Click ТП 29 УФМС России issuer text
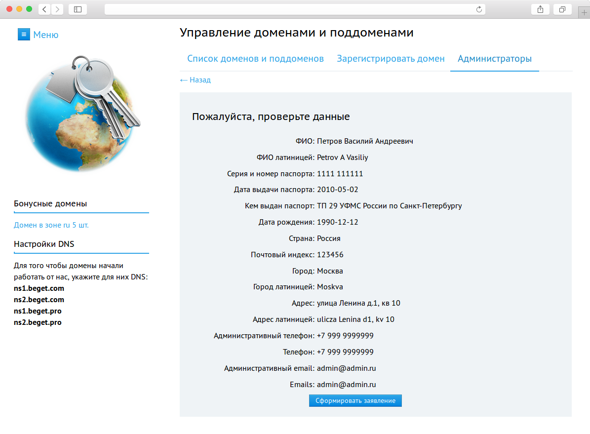590x434 pixels. 390,206
